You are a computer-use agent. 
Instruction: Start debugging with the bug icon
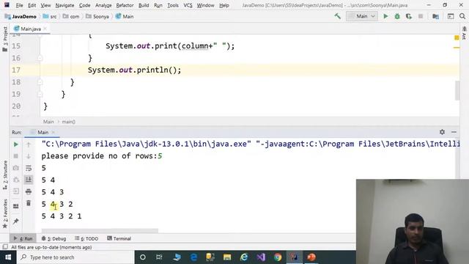pyautogui.click(x=397, y=16)
